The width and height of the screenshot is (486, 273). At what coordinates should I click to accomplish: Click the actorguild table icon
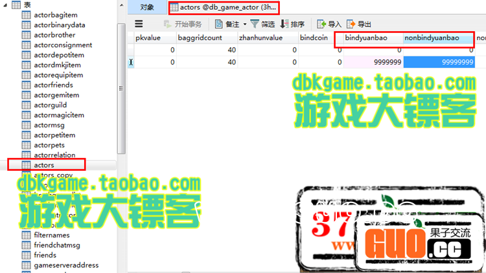27,105
